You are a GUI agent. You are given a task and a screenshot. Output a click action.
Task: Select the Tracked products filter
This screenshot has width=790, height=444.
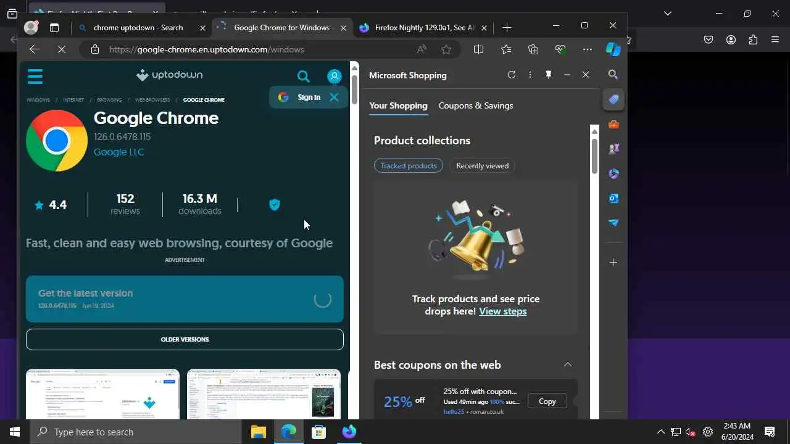[409, 165]
